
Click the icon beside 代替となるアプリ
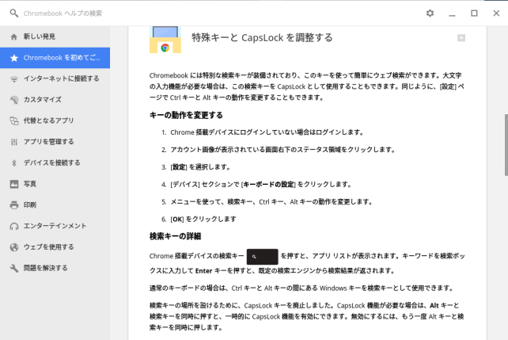14,121
